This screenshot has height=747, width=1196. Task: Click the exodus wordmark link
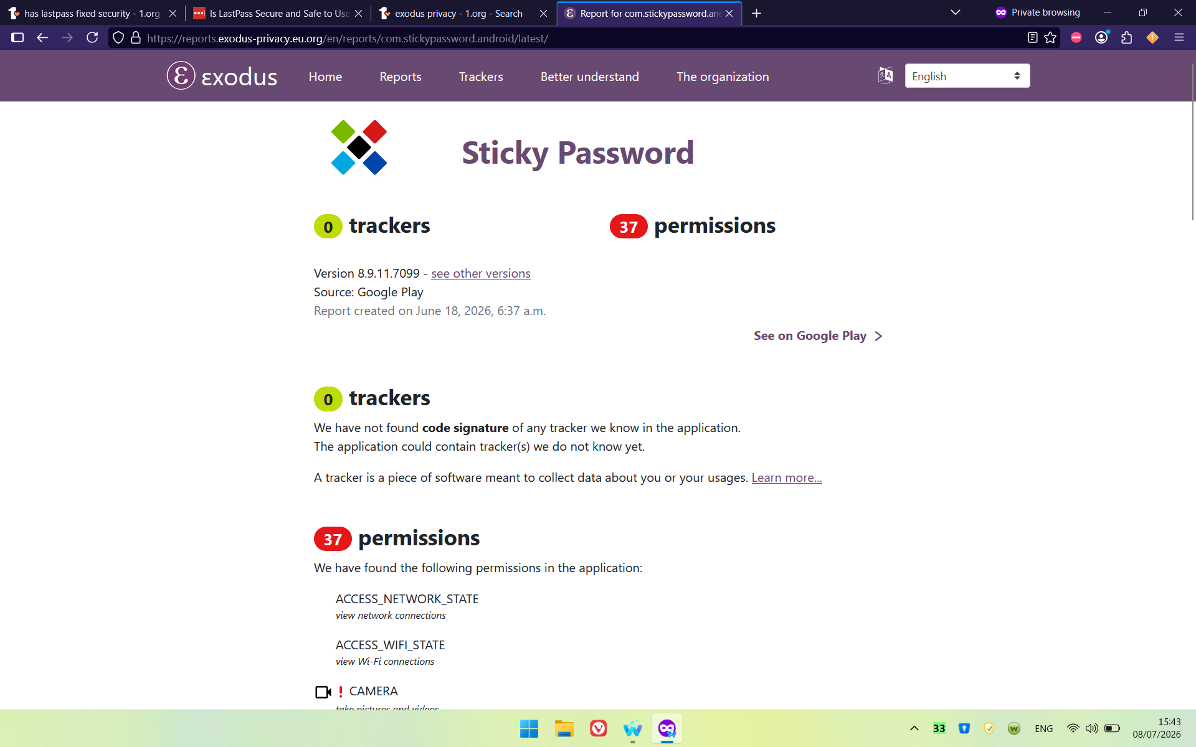239,77
